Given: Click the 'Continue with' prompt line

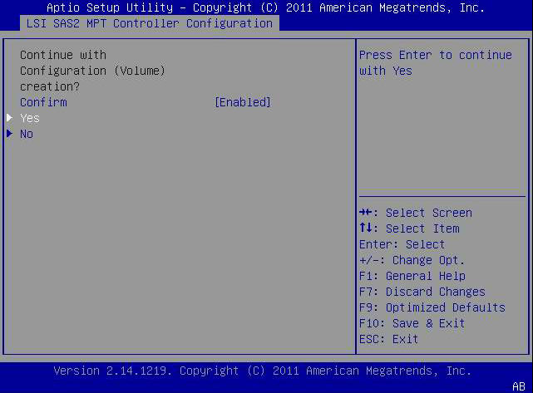Looking at the screenshot, I should (x=63, y=55).
